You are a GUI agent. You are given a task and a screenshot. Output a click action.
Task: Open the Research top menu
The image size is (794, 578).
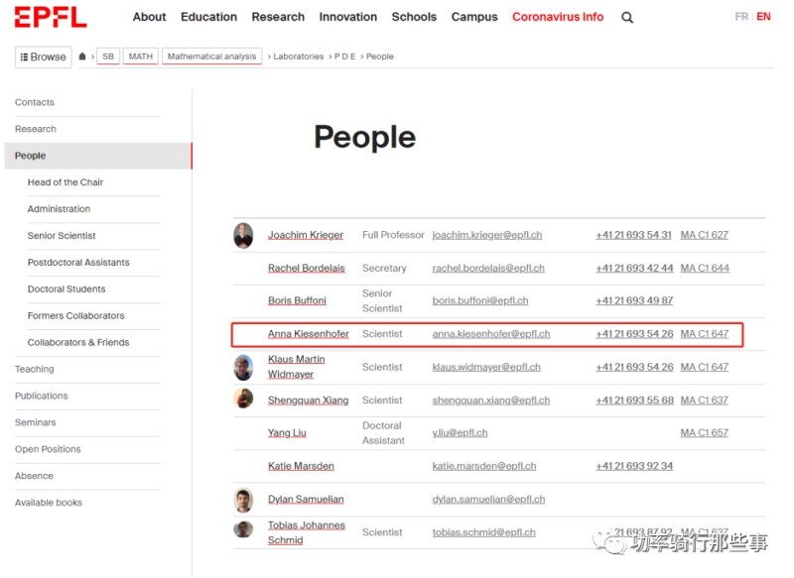click(x=278, y=17)
